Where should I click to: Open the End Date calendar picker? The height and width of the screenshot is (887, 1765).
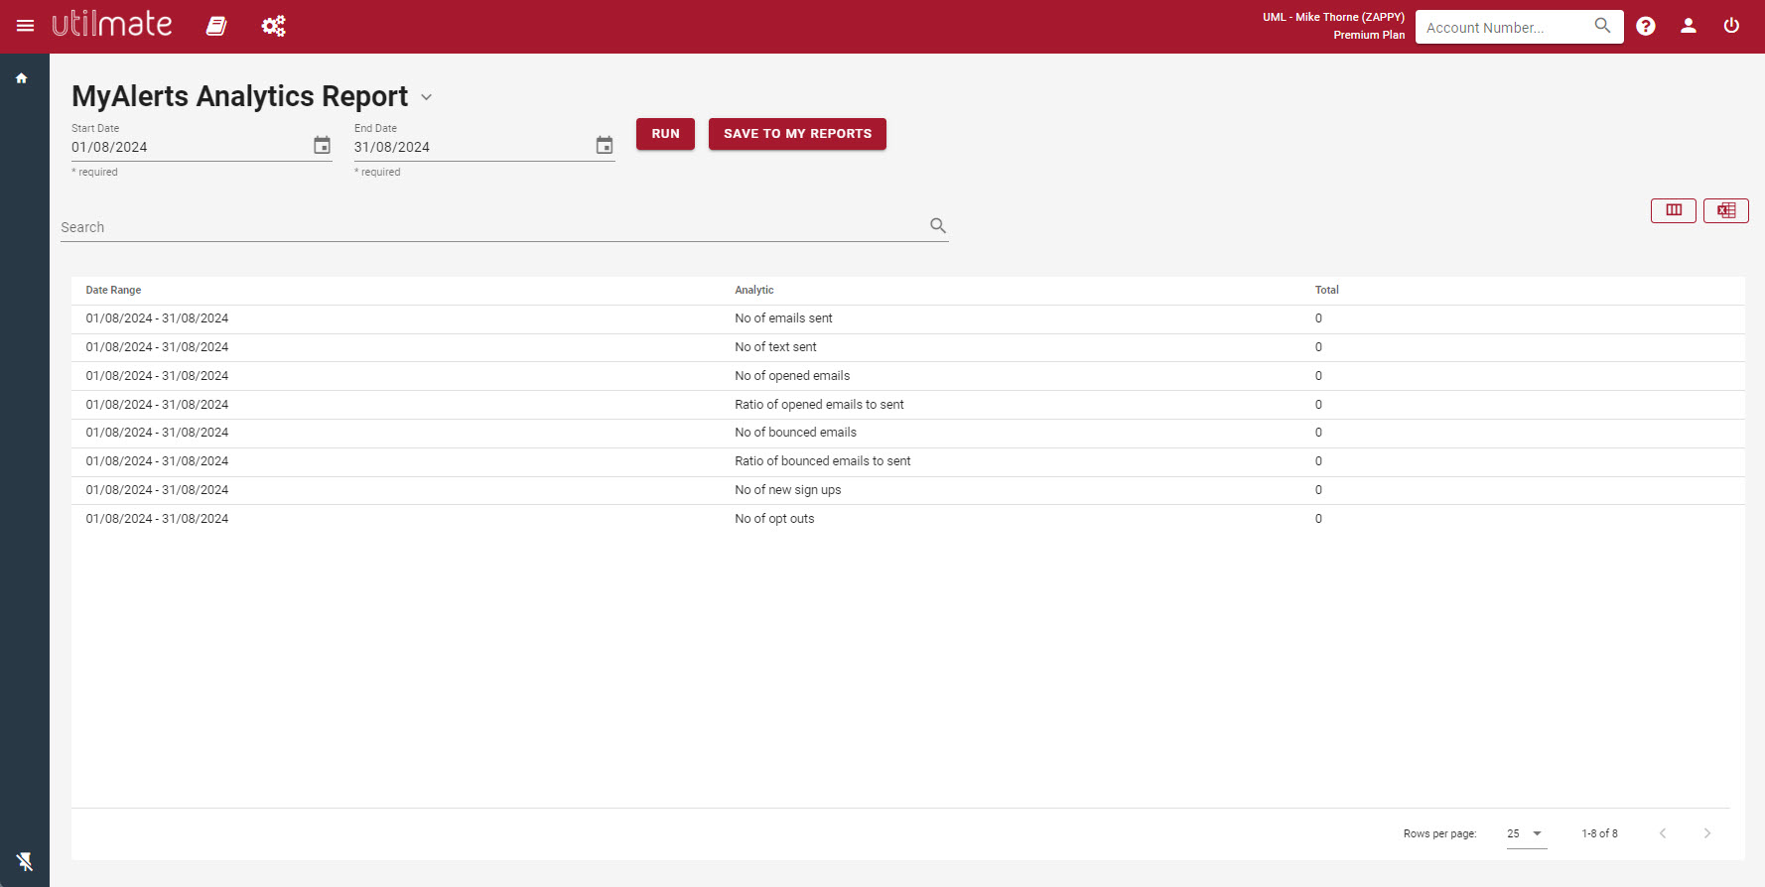pos(605,146)
